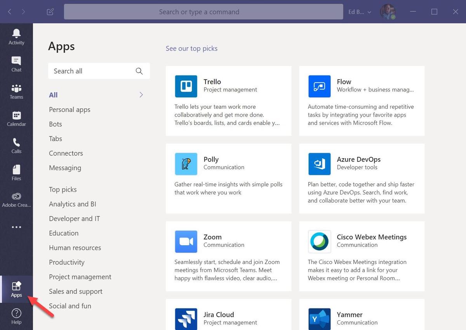
Task: Open the Education category
Action: click(64, 233)
